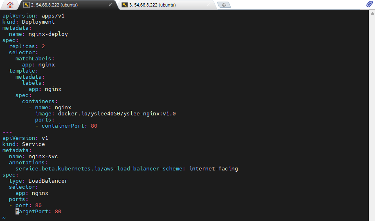Switch to session tab 3. 54.66.8.222 (ubuntu)

tap(166, 5)
